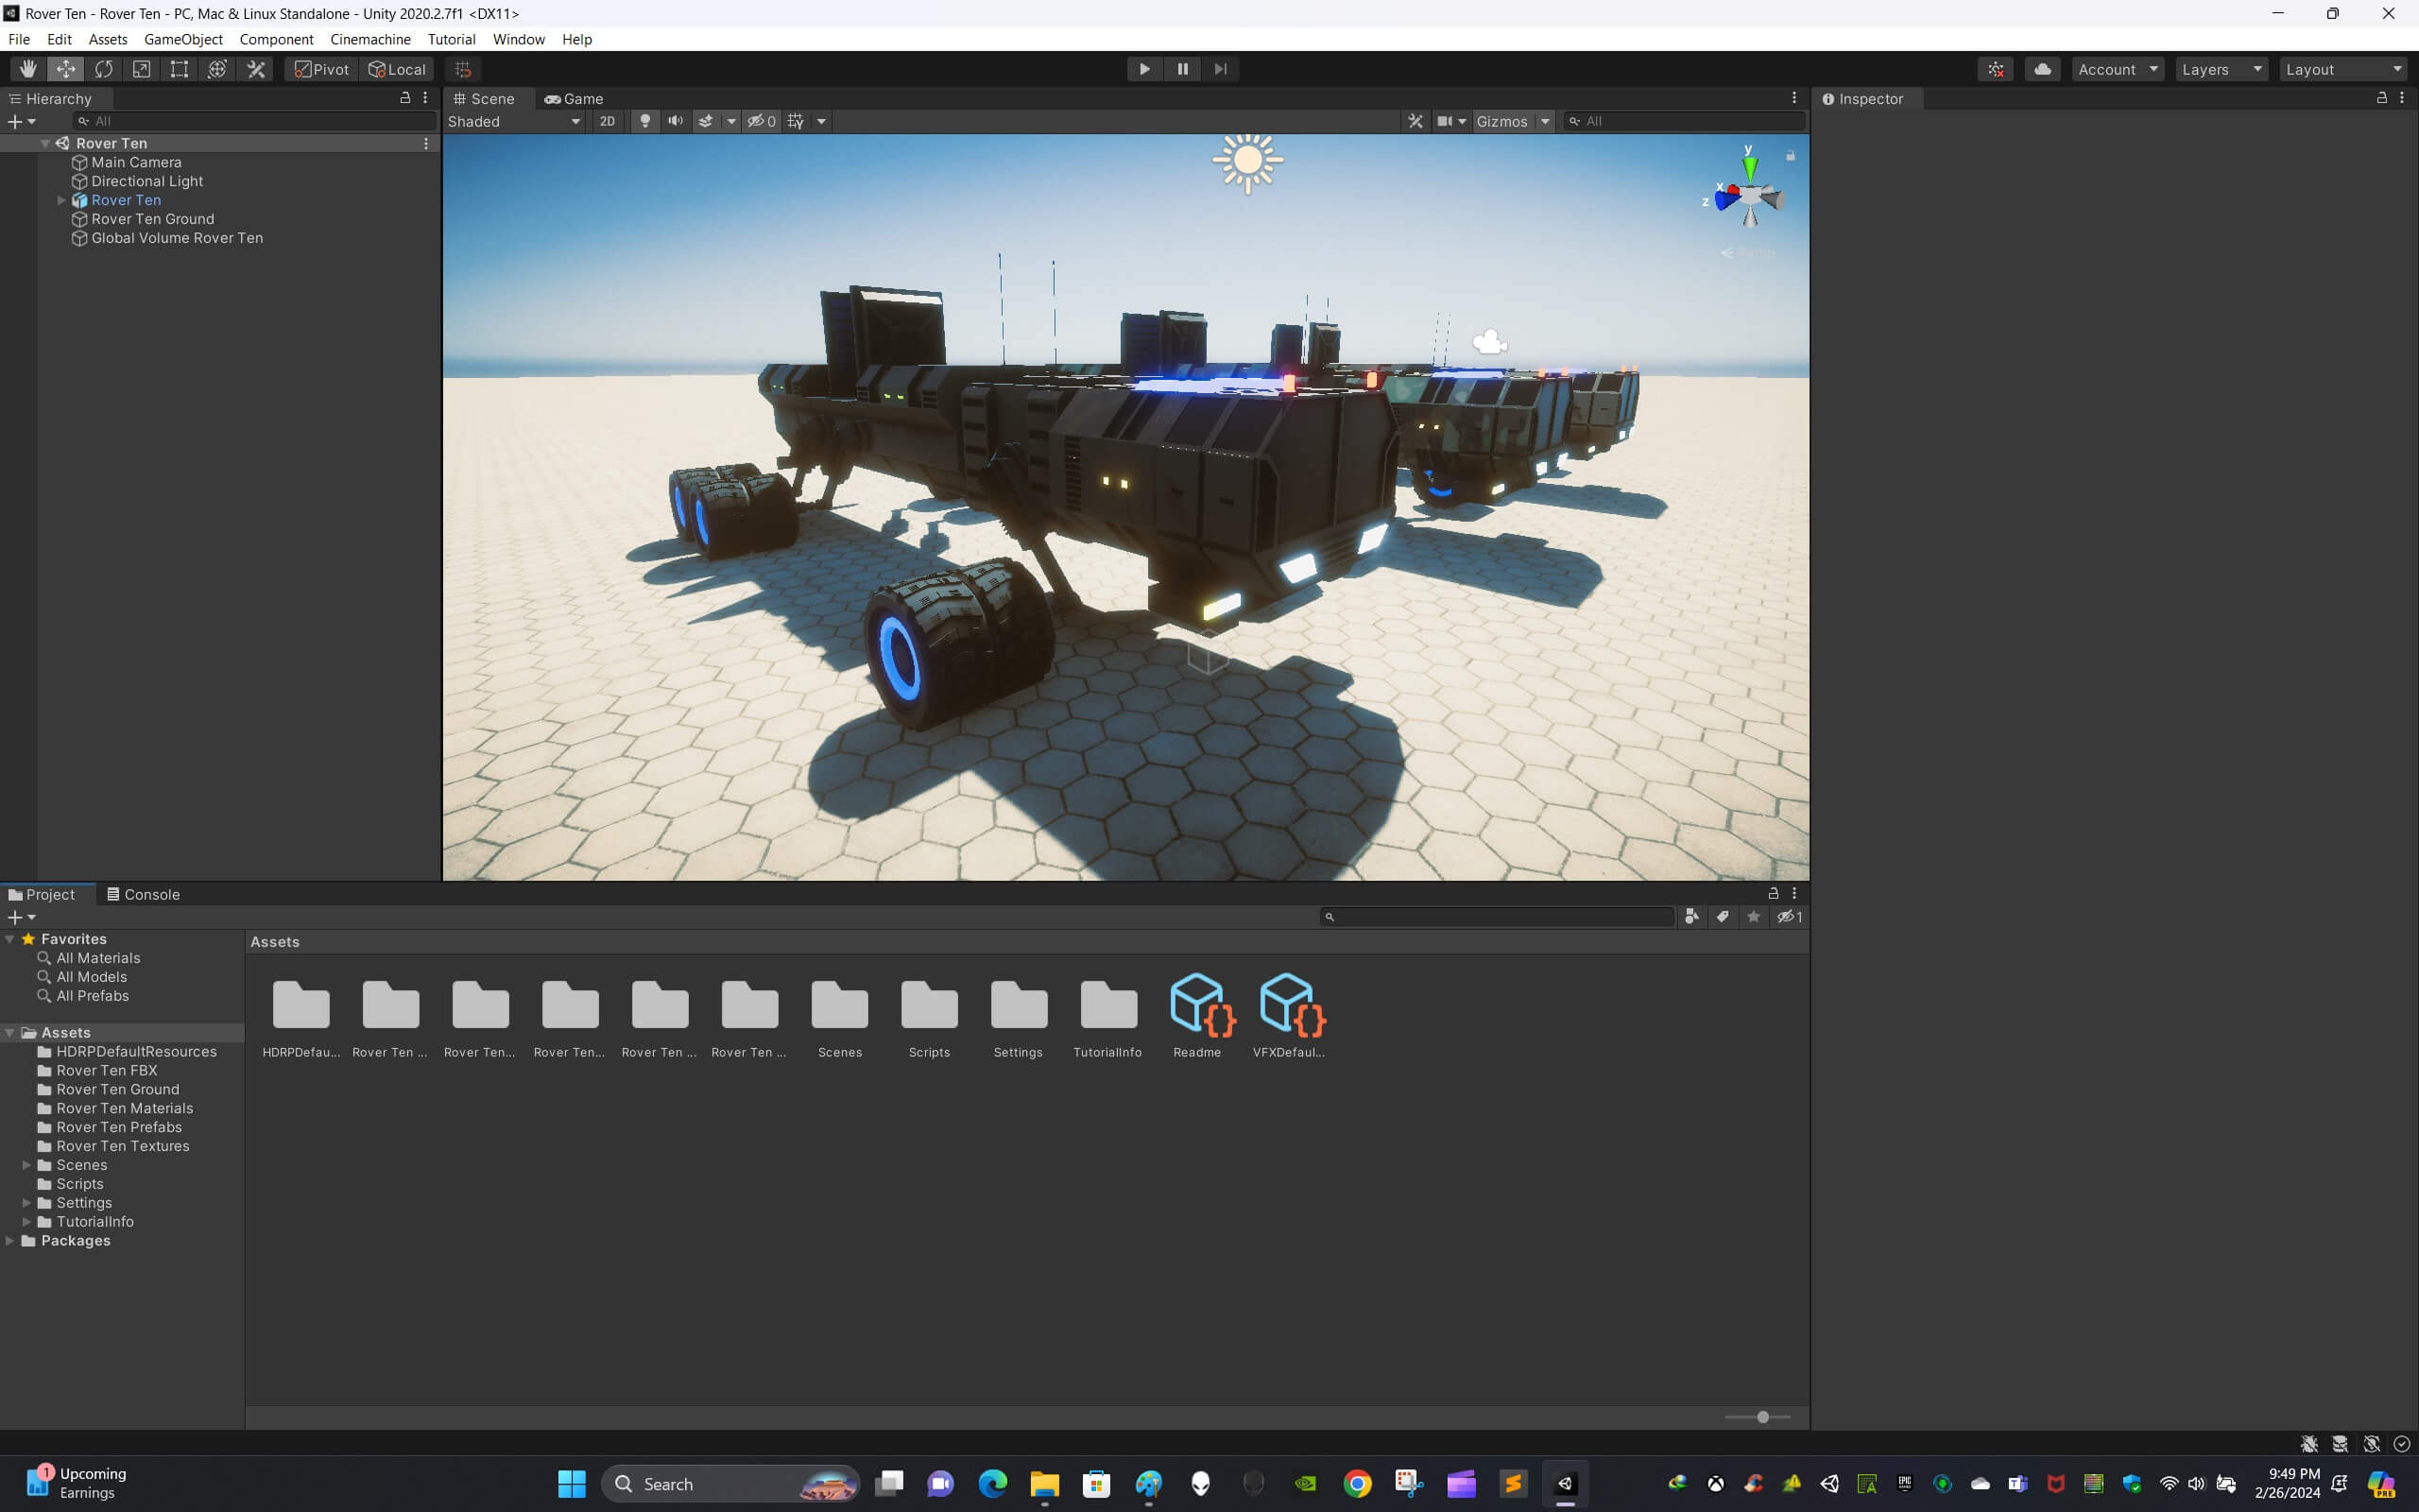Open Account dropdown
Screen dimensions: 2419x1512
(x=2119, y=69)
